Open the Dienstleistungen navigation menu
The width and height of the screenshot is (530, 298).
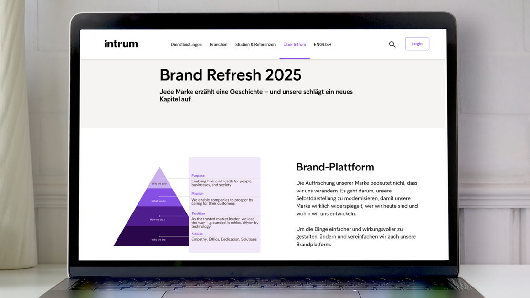click(186, 44)
